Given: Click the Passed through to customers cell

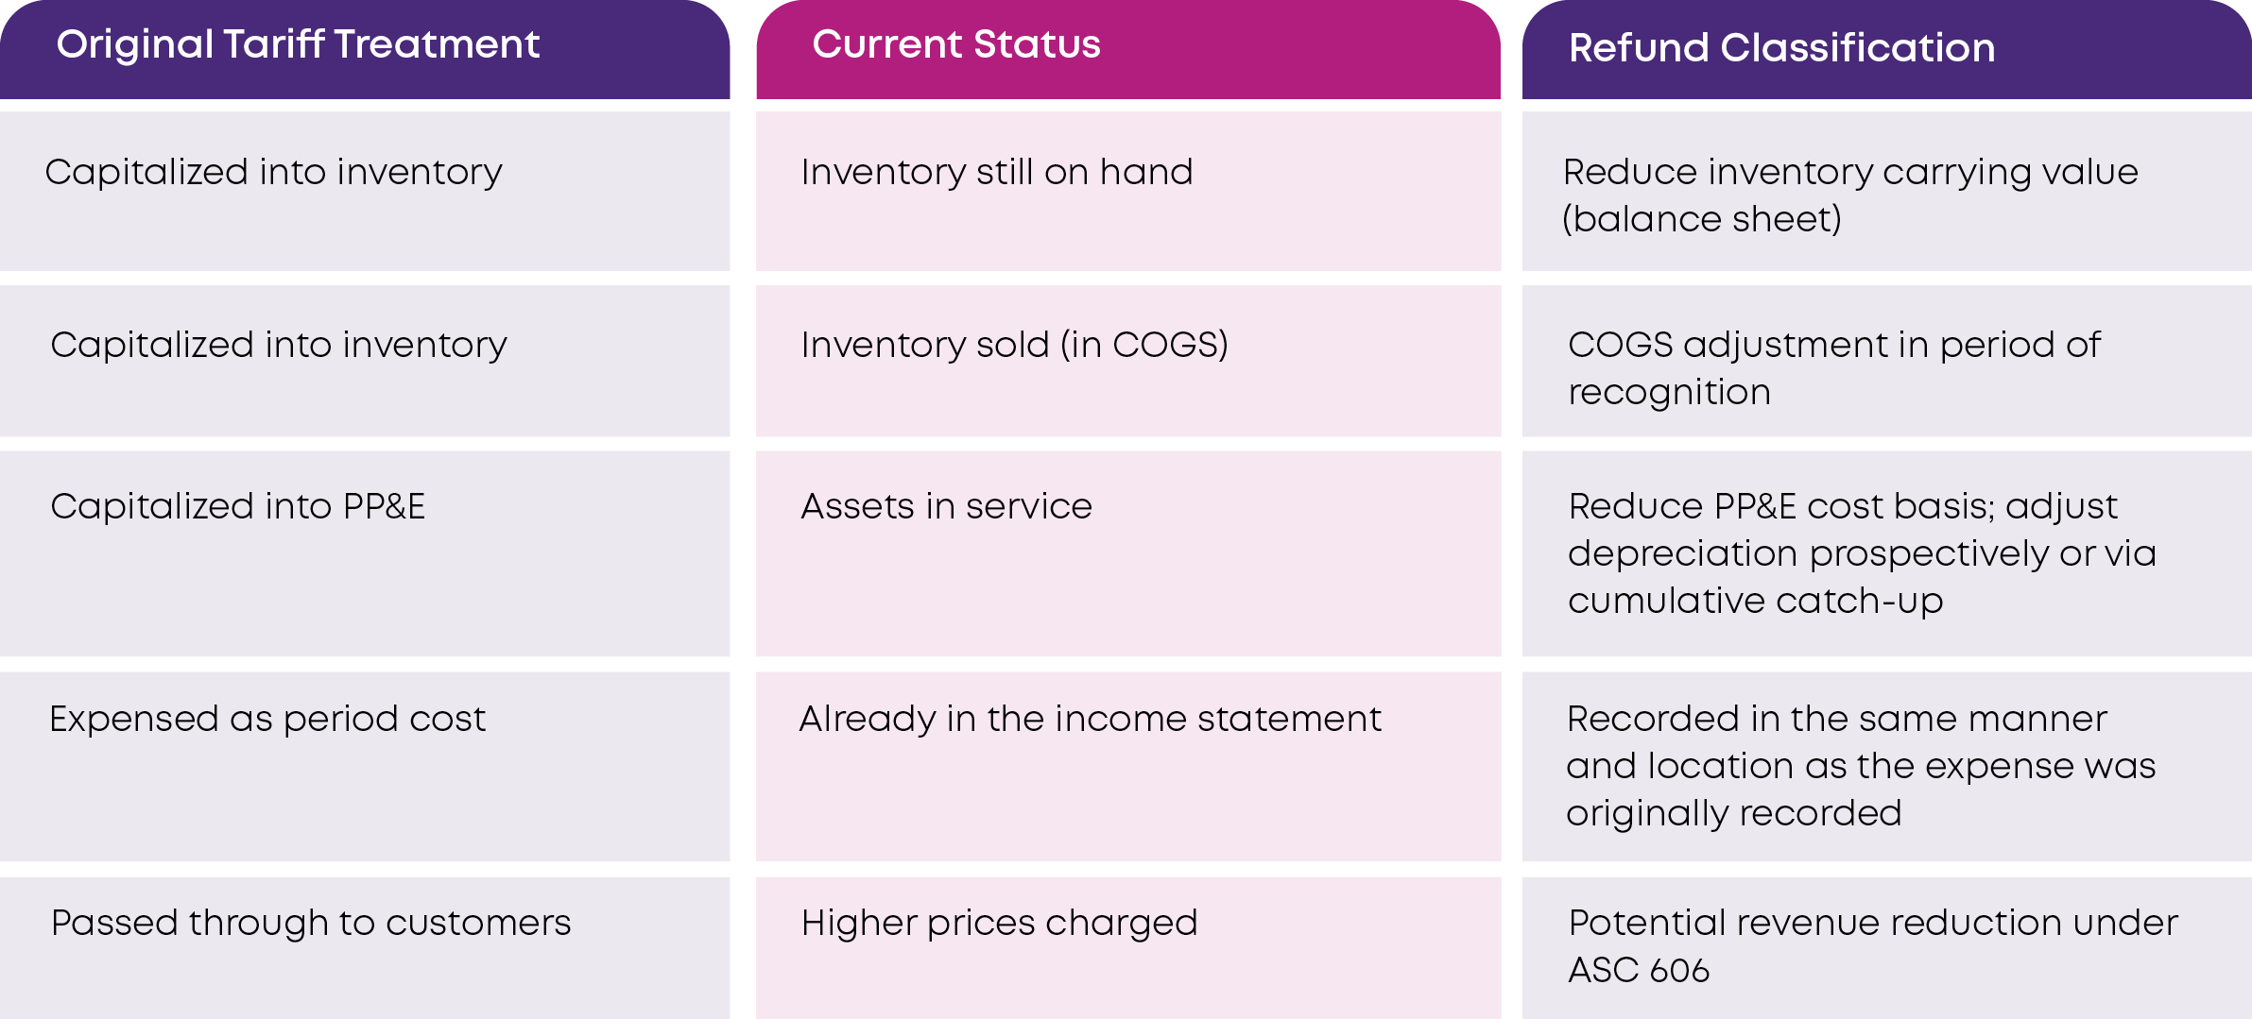Looking at the screenshot, I should pyautogui.click(x=311, y=924).
